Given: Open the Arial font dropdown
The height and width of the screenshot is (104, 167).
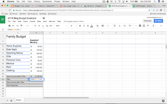Looking at the screenshot, I should pyautogui.click(x=61, y=26).
